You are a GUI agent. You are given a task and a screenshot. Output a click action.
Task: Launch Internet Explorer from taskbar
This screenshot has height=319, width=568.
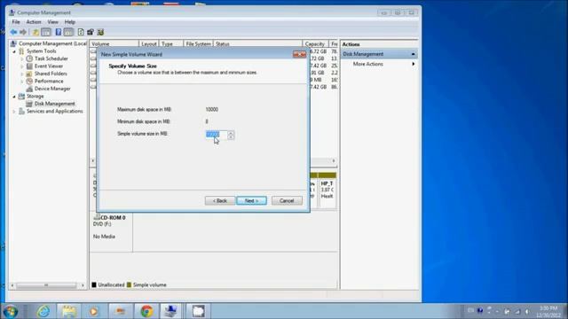point(43,311)
